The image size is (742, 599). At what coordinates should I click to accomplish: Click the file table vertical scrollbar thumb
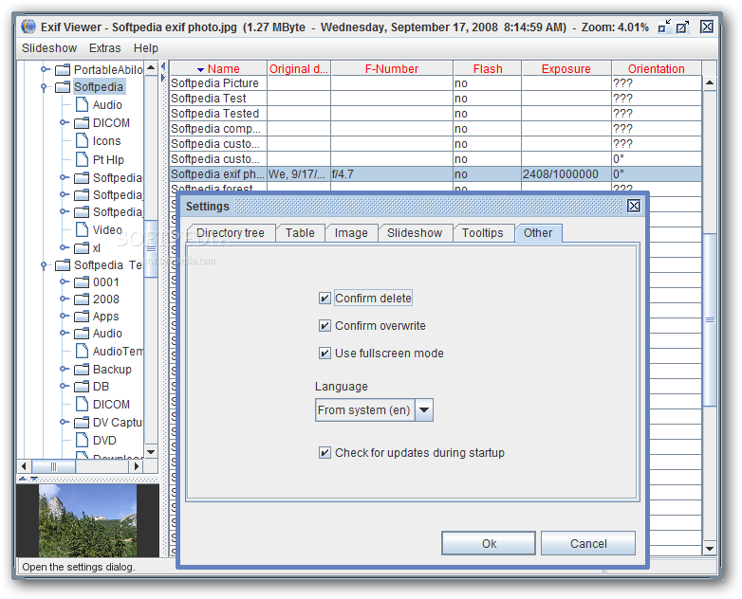click(710, 320)
